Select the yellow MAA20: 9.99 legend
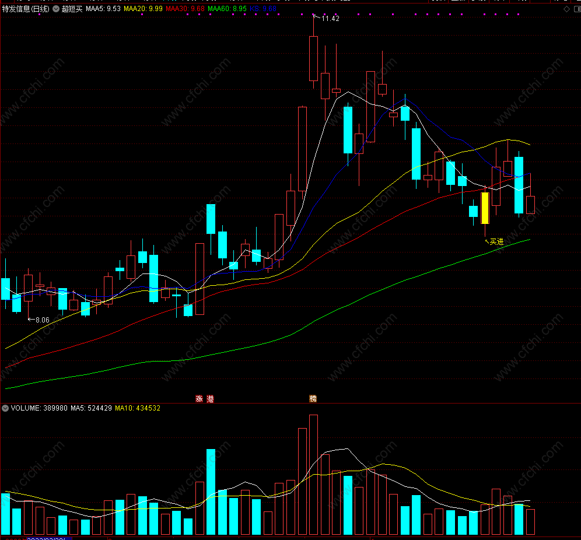 (x=143, y=9)
